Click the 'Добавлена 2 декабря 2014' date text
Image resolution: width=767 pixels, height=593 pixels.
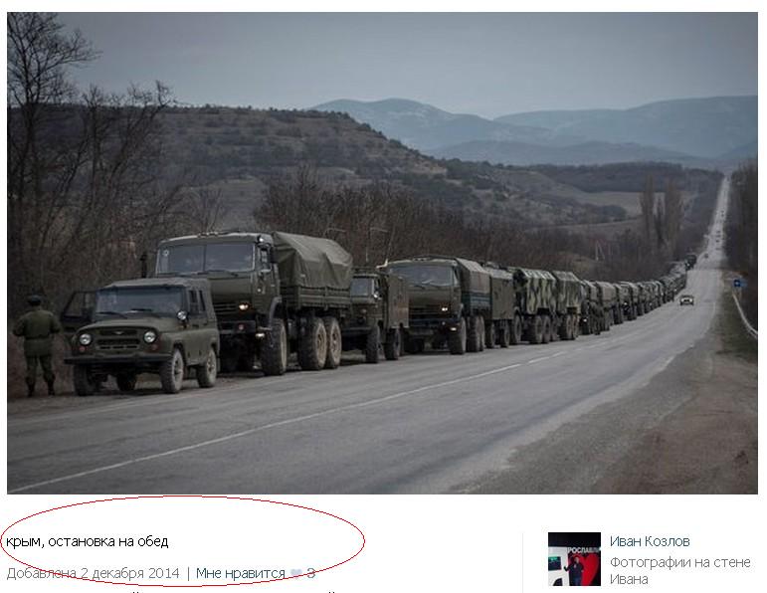point(93,573)
